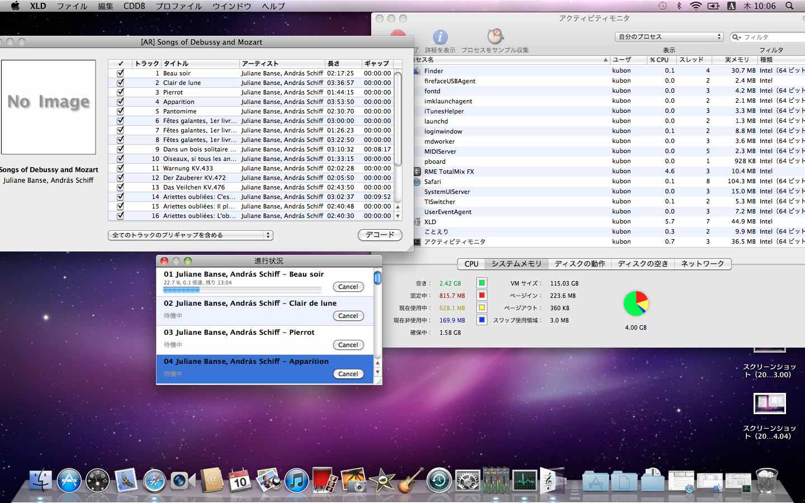The height and width of the screenshot is (503, 805).
Task: Open iCal calendar showing 10
Action: 240,480
